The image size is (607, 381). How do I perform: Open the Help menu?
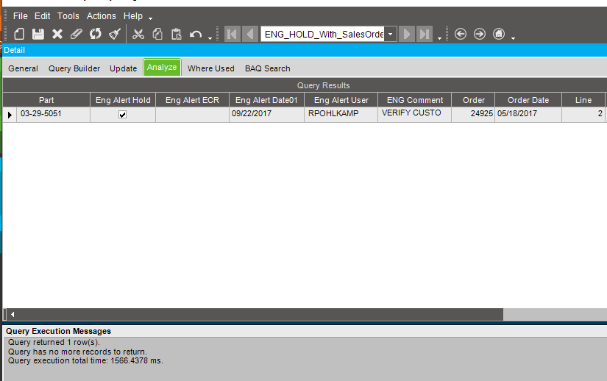coord(132,16)
